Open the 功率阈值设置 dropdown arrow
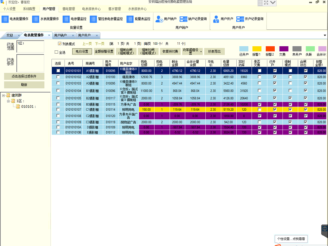The image size is (328, 246). pos(201,51)
